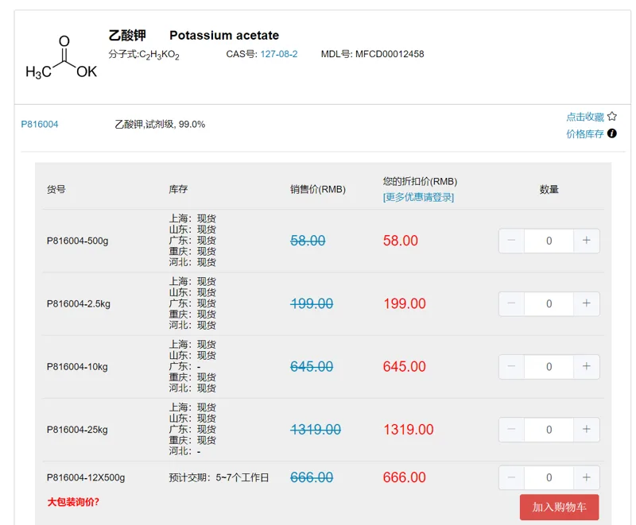Increase quantity for P816004-10kg

coord(587,367)
